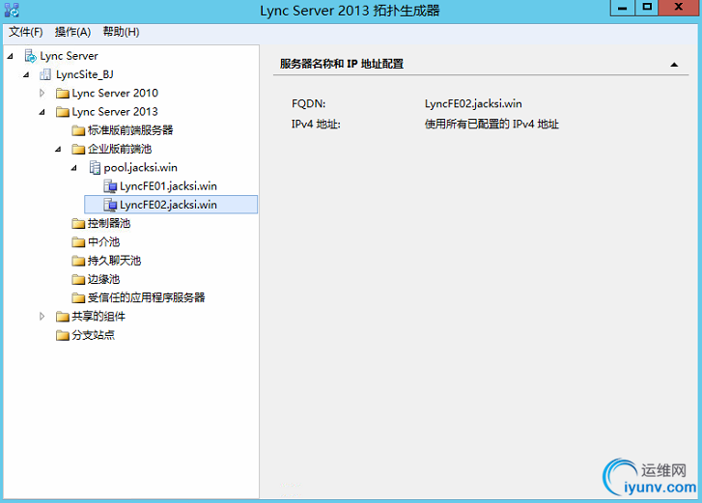This screenshot has height=503, width=702.
Task: Click the 标准版前端服务器 folder icon
Action: point(78,130)
